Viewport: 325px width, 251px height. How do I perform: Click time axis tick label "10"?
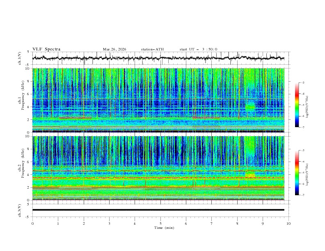[x=288, y=224]
